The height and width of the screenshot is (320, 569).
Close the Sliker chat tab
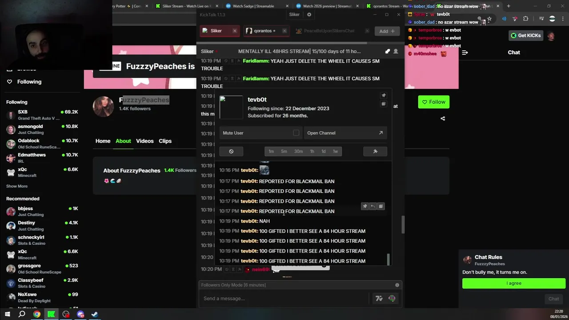(235, 31)
